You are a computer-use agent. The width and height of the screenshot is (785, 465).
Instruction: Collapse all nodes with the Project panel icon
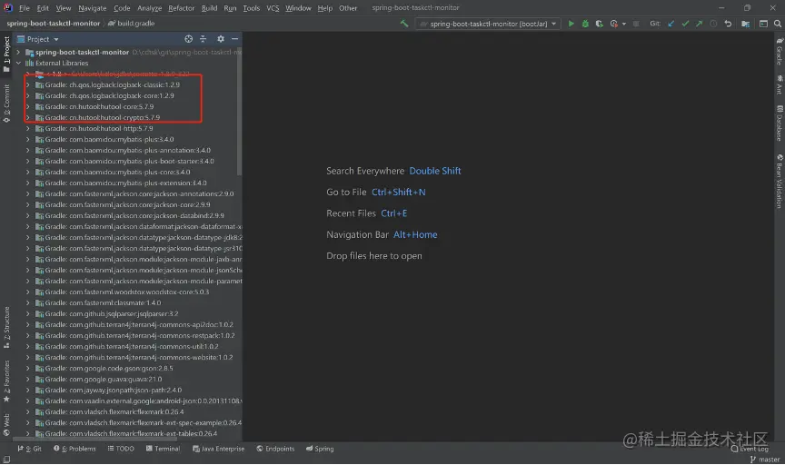(203, 39)
